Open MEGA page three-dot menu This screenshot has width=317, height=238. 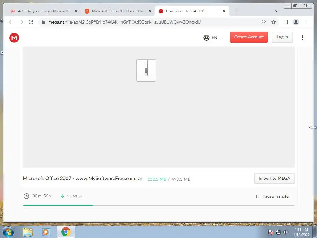303,37
